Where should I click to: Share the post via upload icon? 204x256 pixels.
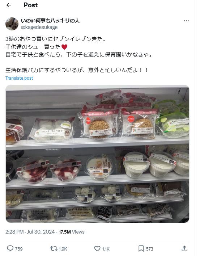[184, 248]
